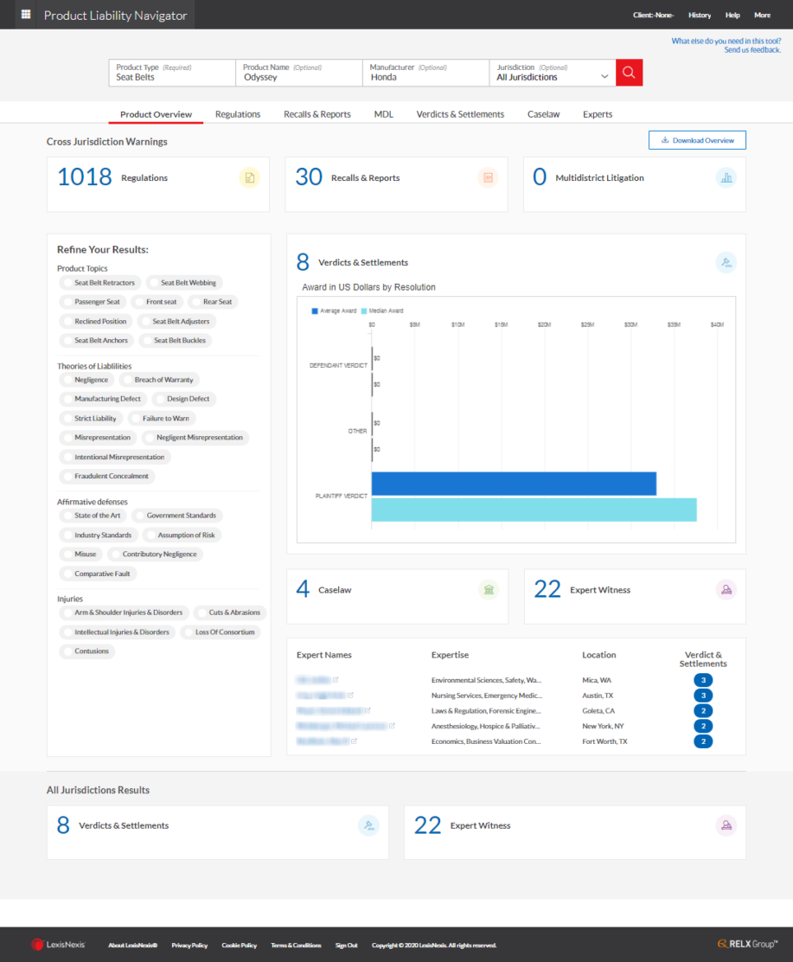Open the Client -None- selector
The height and width of the screenshot is (962, 793).
point(653,15)
